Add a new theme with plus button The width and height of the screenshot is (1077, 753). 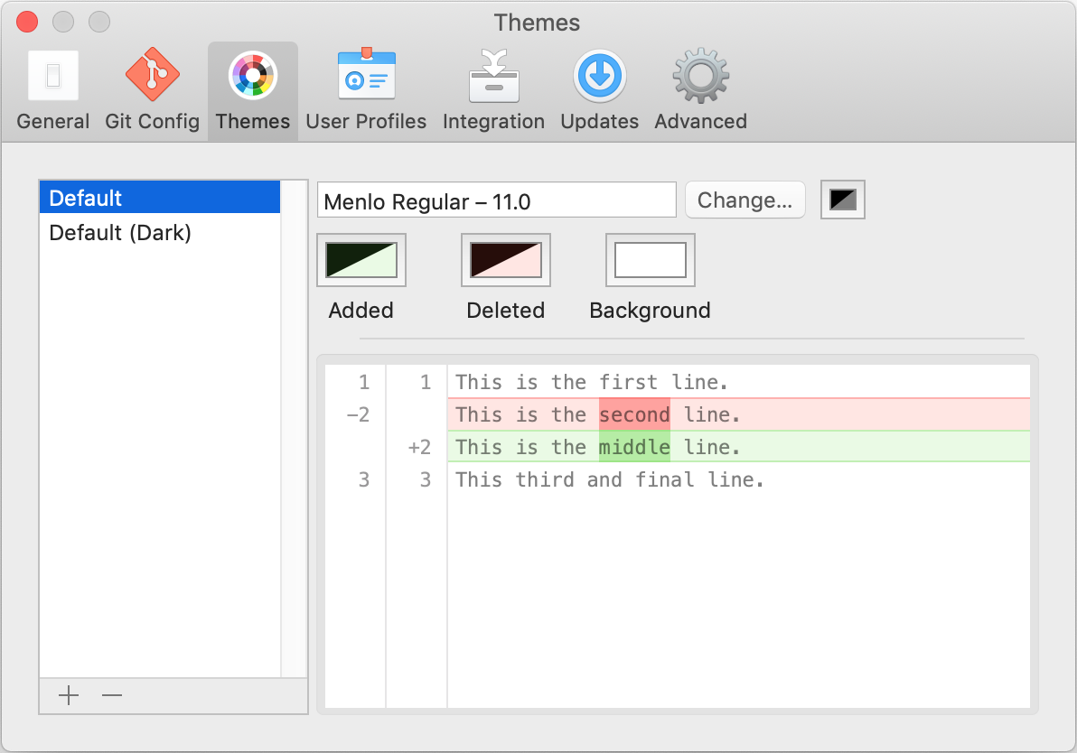click(x=69, y=695)
